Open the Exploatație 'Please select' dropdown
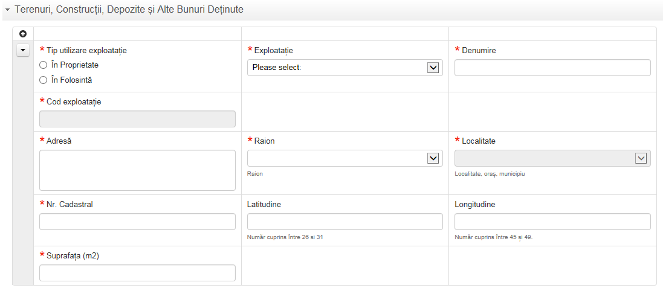 (344, 68)
